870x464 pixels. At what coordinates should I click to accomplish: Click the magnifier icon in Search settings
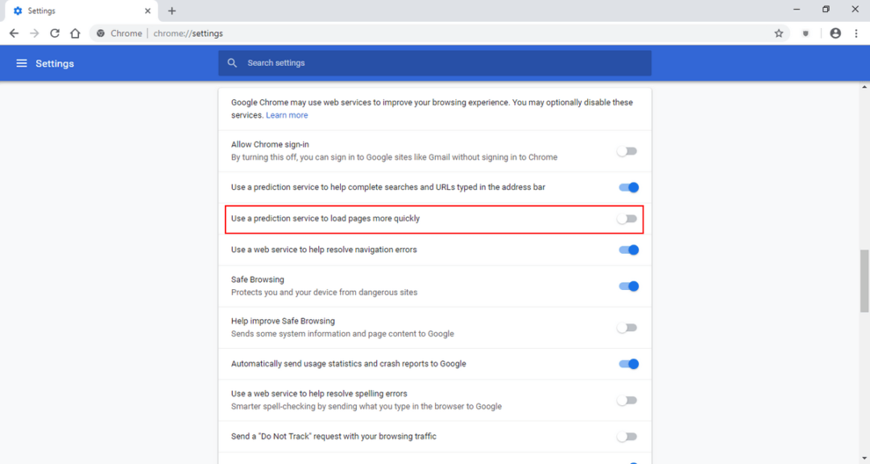(232, 62)
